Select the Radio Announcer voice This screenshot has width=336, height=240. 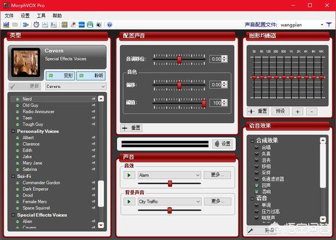[38, 112]
